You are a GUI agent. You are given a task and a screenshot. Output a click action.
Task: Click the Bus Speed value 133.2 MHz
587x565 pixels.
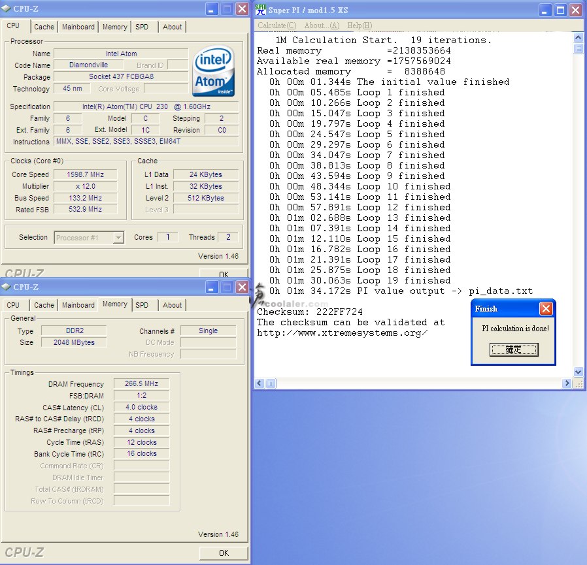[x=86, y=198]
